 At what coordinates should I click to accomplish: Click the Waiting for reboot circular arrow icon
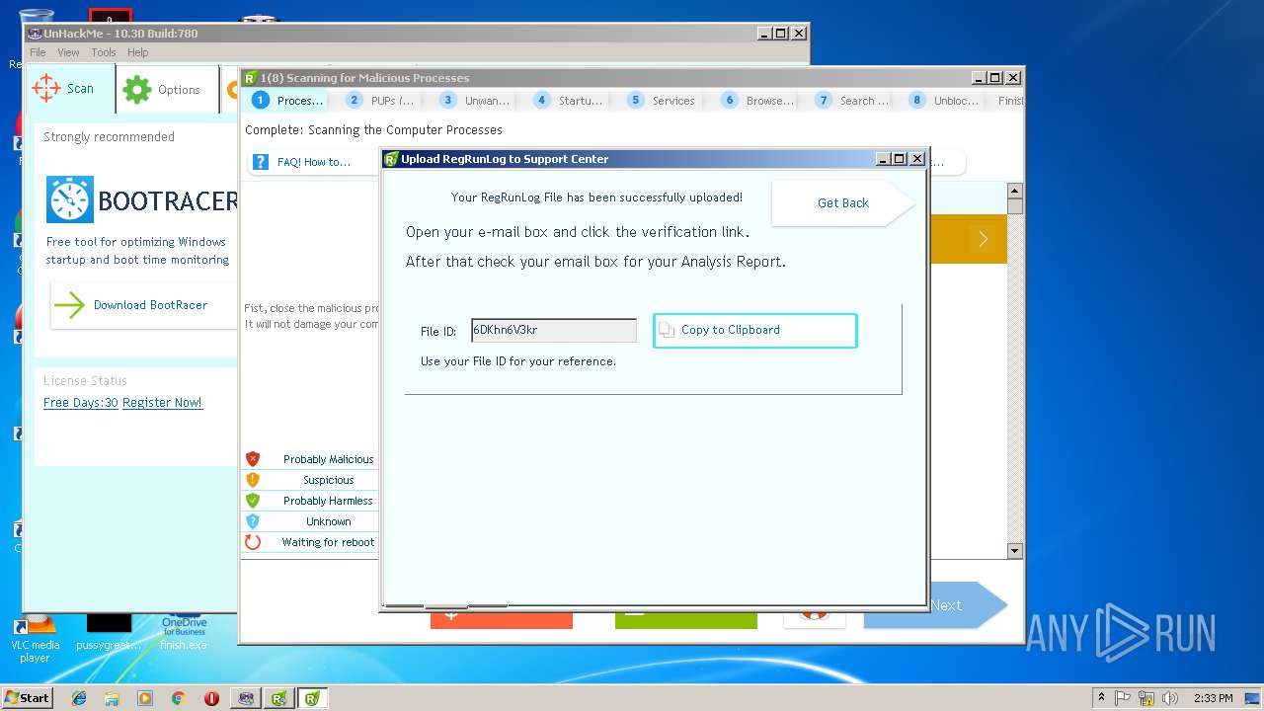pos(253,542)
